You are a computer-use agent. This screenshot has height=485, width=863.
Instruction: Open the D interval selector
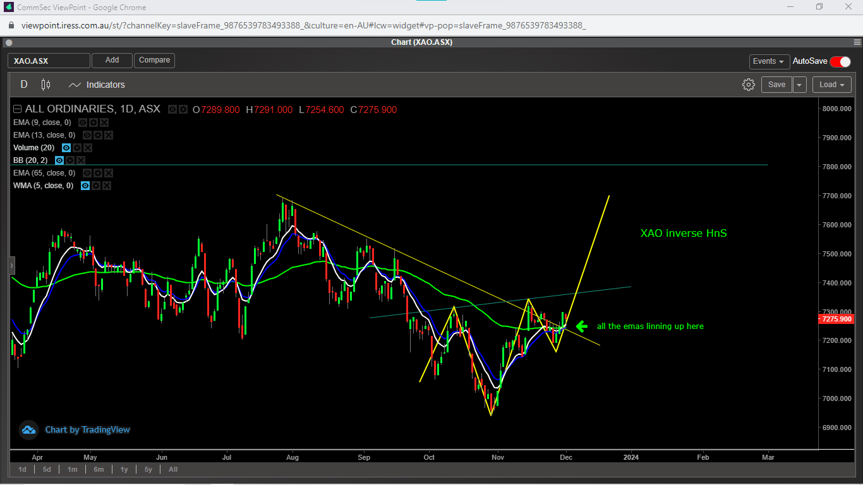click(24, 85)
